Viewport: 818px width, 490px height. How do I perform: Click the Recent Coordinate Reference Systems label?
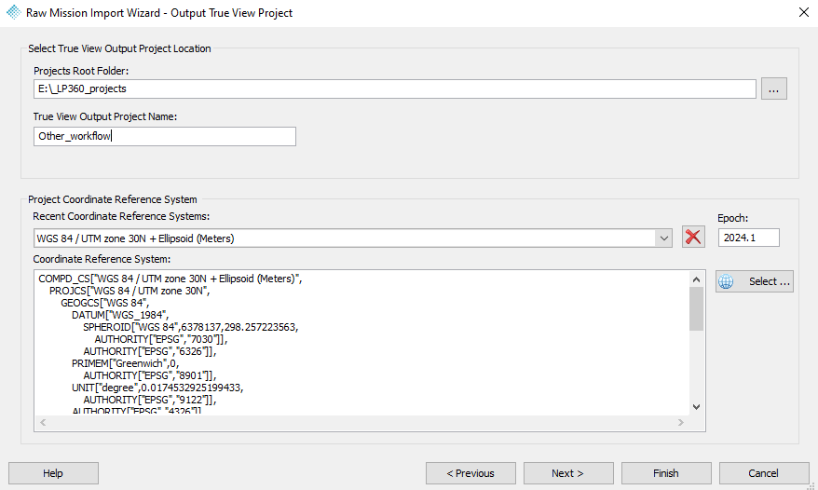(x=121, y=216)
